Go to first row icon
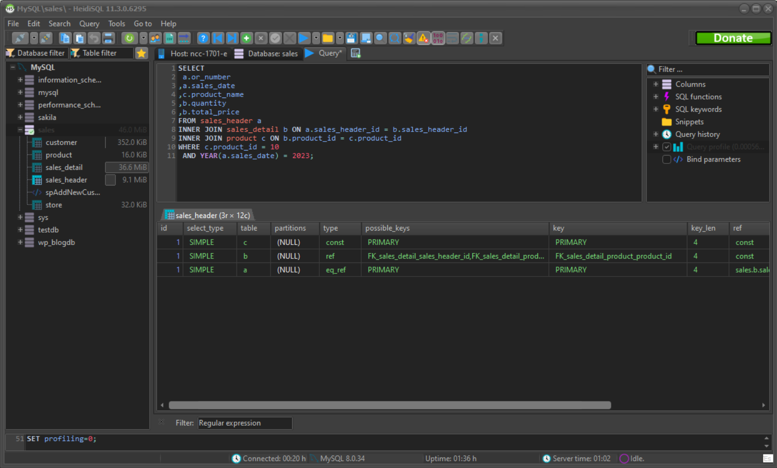Screen dimensions: 777x468 (218, 38)
